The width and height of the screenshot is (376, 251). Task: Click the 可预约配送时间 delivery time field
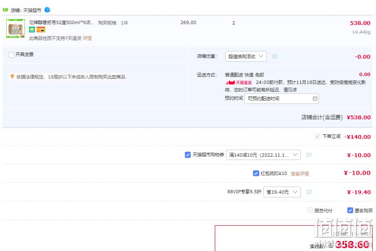tap(282, 98)
